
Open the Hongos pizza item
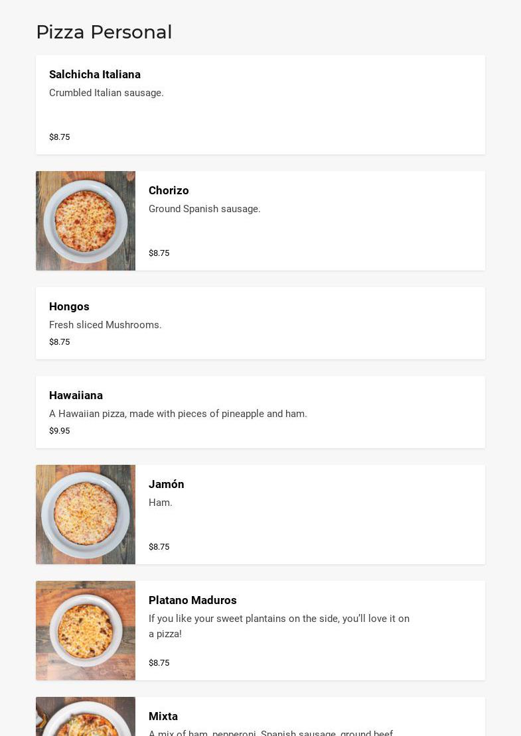pos(69,307)
